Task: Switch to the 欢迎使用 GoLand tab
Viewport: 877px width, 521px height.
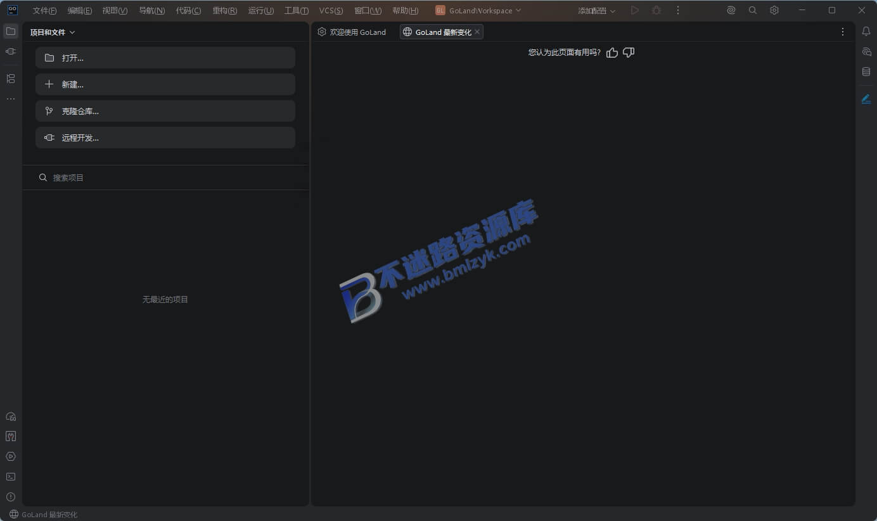Action: click(x=352, y=32)
